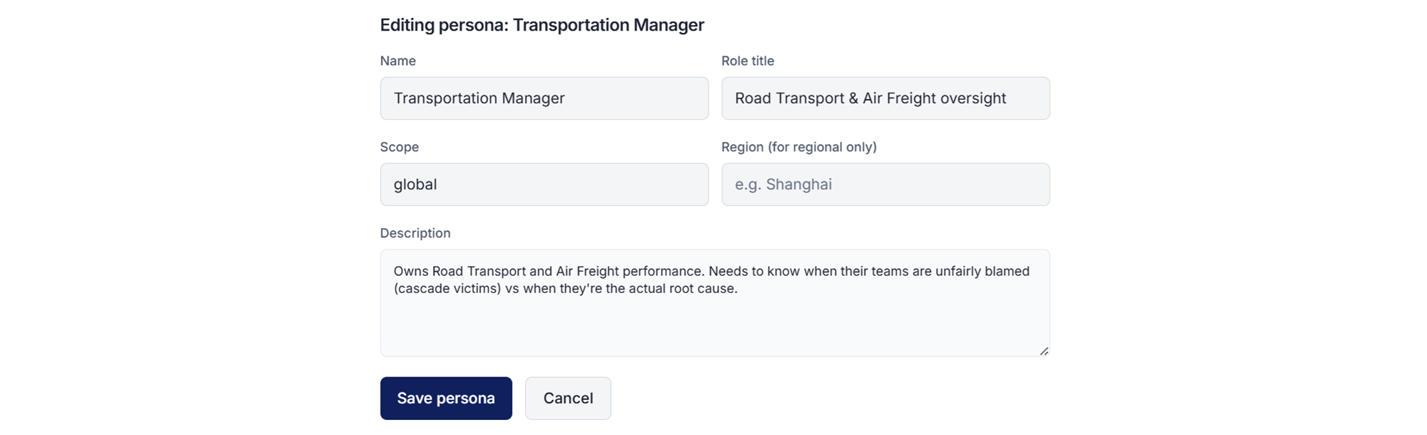This screenshot has height=435, width=1427.
Task: Cancel editing the persona
Action: click(568, 399)
